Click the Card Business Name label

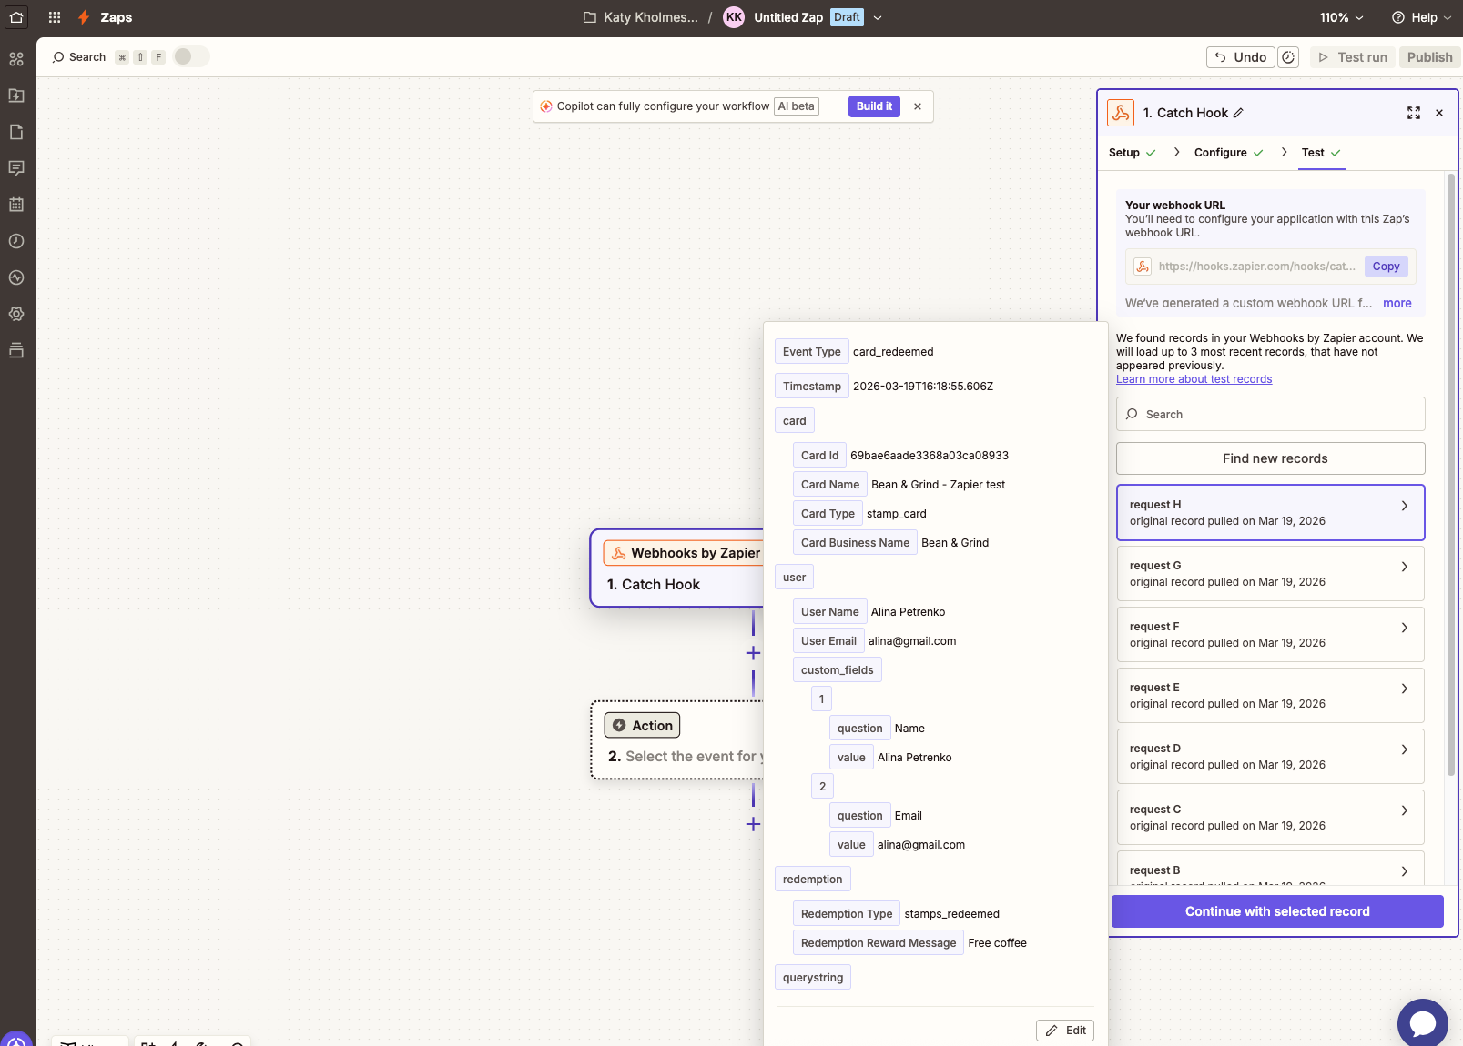(855, 543)
